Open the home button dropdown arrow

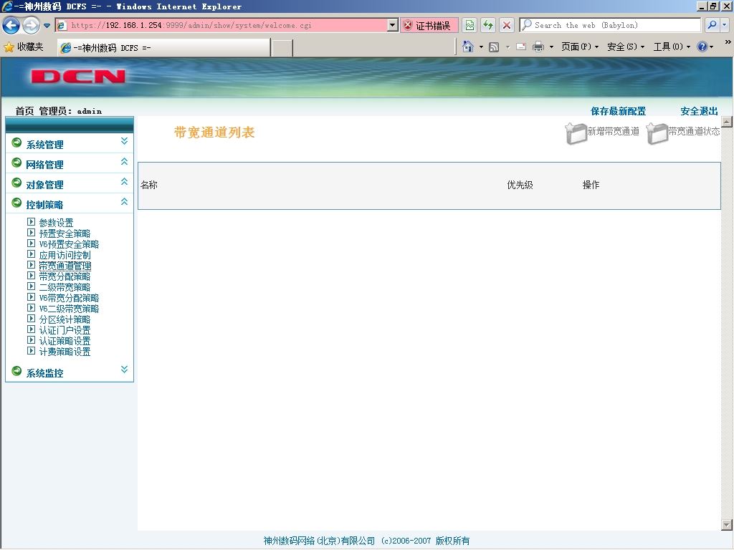click(481, 47)
